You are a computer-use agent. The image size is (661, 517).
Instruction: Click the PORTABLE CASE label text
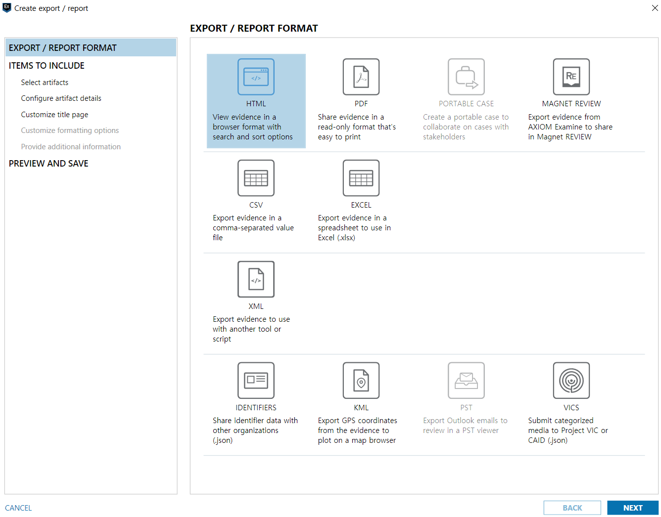pyautogui.click(x=466, y=104)
